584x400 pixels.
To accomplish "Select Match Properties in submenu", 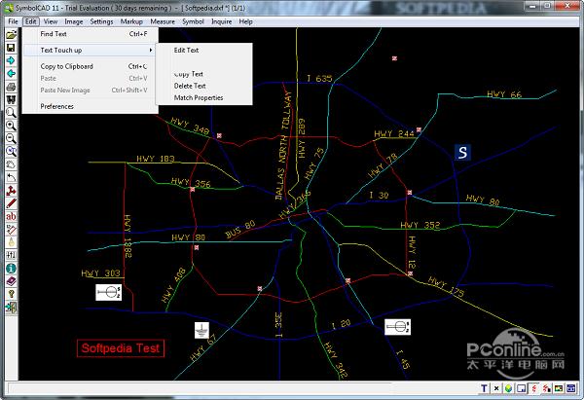I will (x=204, y=97).
